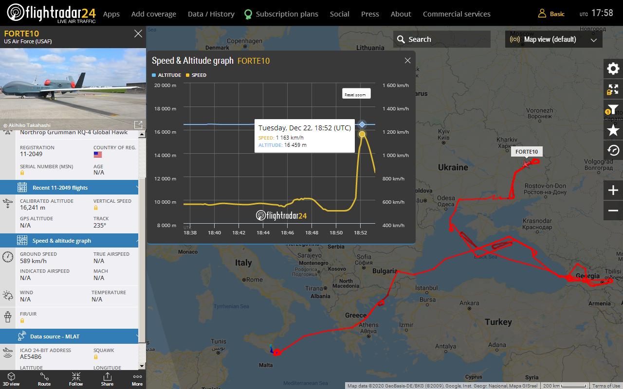Image resolution: width=623 pixels, height=389 pixels.
Task: Click the search magnifier icon
Action: click(401, 39)
